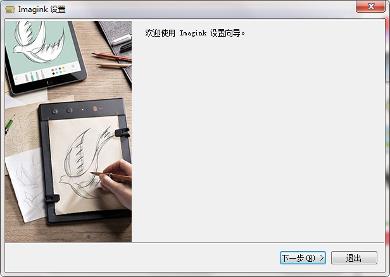Click the 下一步(N) next button
Screen dimensions: 390x277
303,257
